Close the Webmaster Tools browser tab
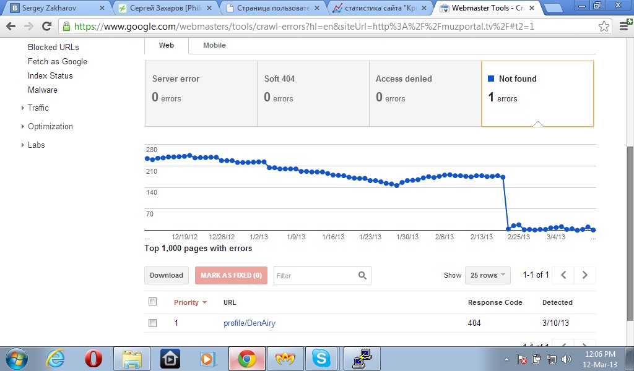The width and height of the screenshot is (634, 371). coord(532,7)
